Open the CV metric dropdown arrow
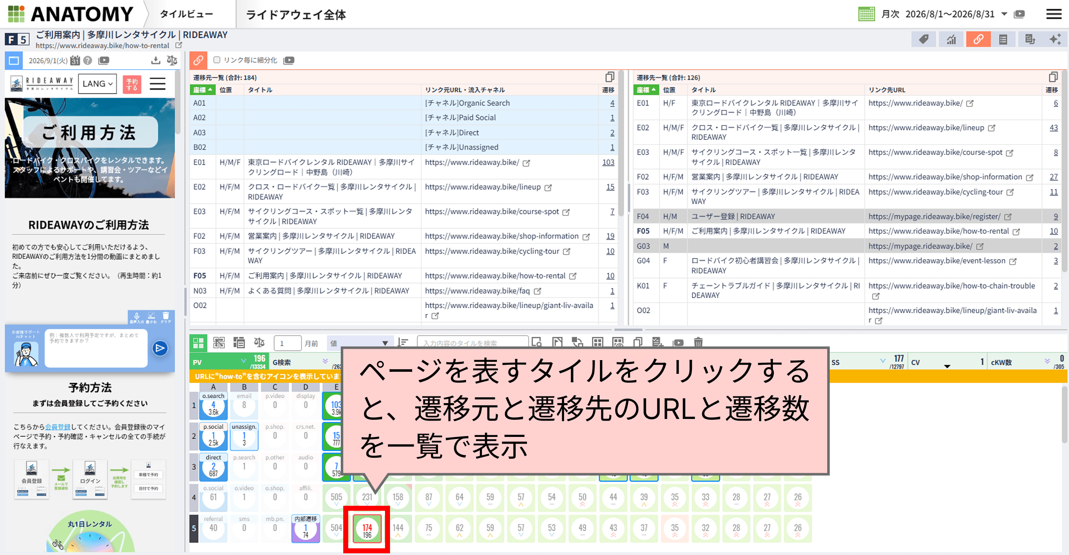The width and height of the screenshot is (1069, 555). tap(947, 366)
